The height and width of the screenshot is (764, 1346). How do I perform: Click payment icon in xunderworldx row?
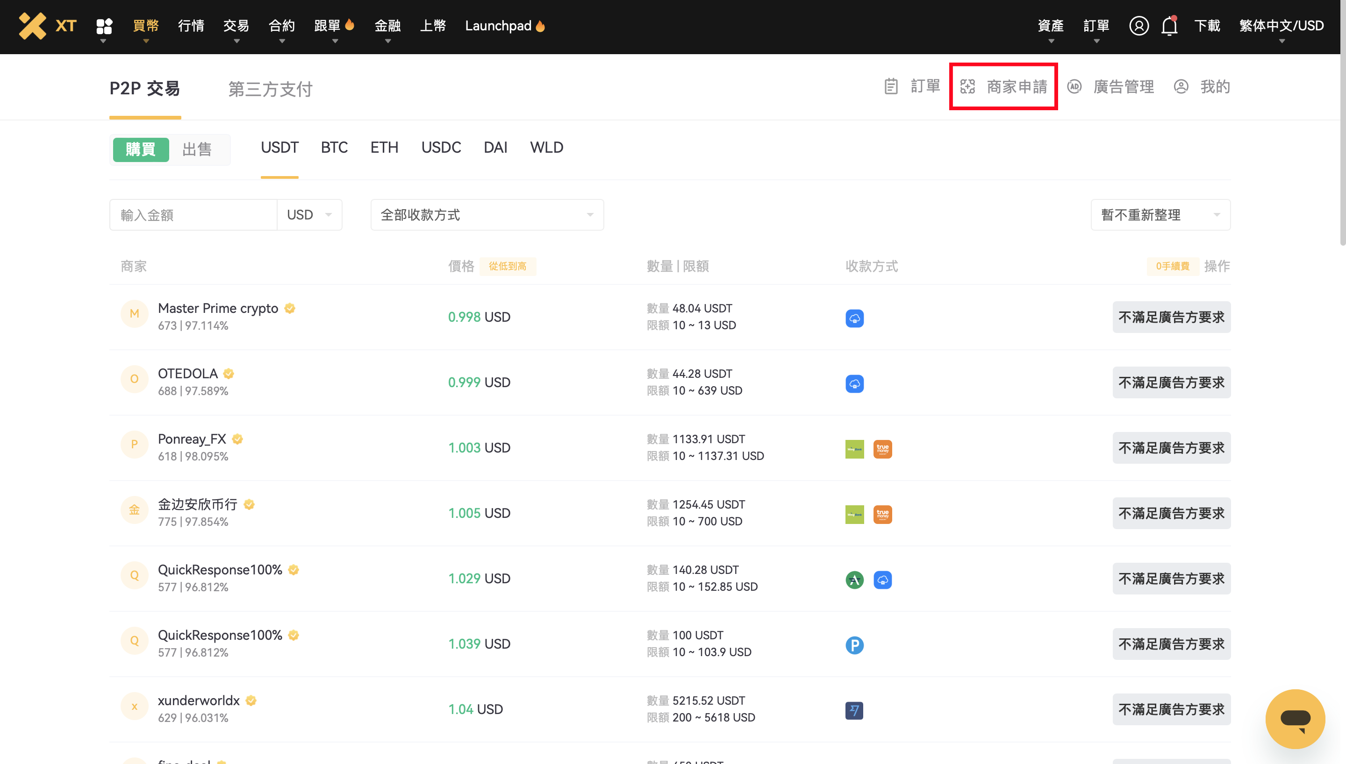(x=854, y=710)
